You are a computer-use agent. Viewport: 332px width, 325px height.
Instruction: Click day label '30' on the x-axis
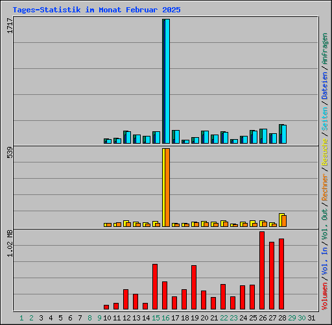tap(302, 318)
